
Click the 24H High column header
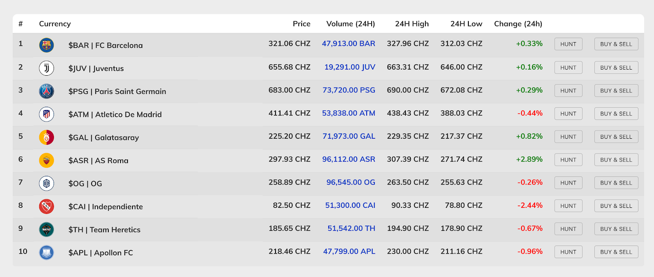412,24
